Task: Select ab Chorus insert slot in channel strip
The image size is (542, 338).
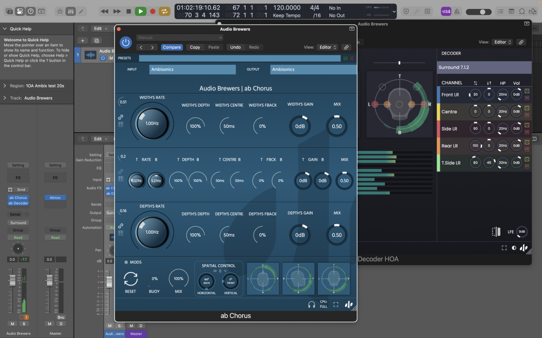Action: [x=18, y=198]
